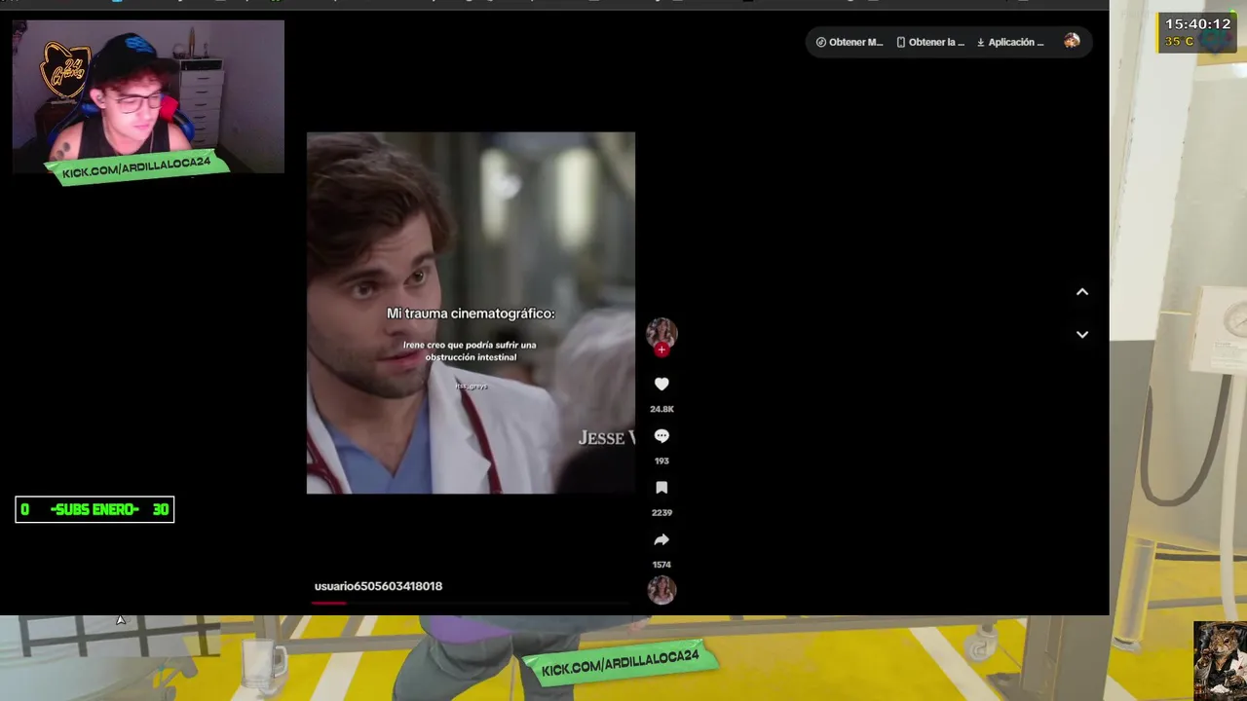Open comments via speech bubble icon
Viewport: 1247px width, 701px height.
(661, 436)
